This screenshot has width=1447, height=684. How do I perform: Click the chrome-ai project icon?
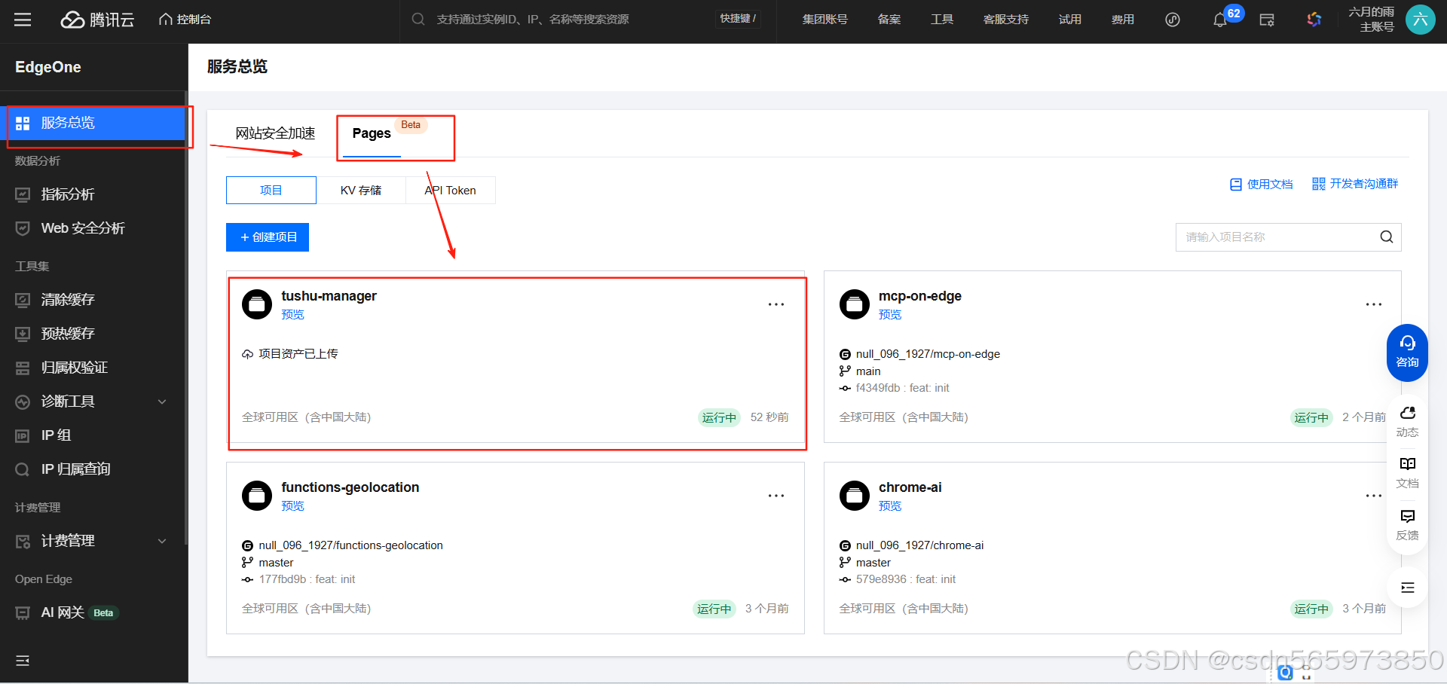[855, 496]
